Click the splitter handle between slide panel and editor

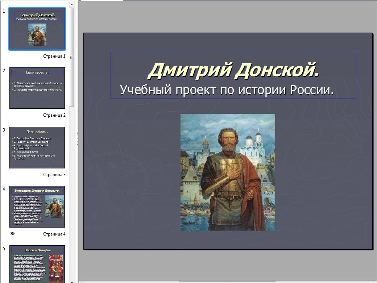[77, 139]
